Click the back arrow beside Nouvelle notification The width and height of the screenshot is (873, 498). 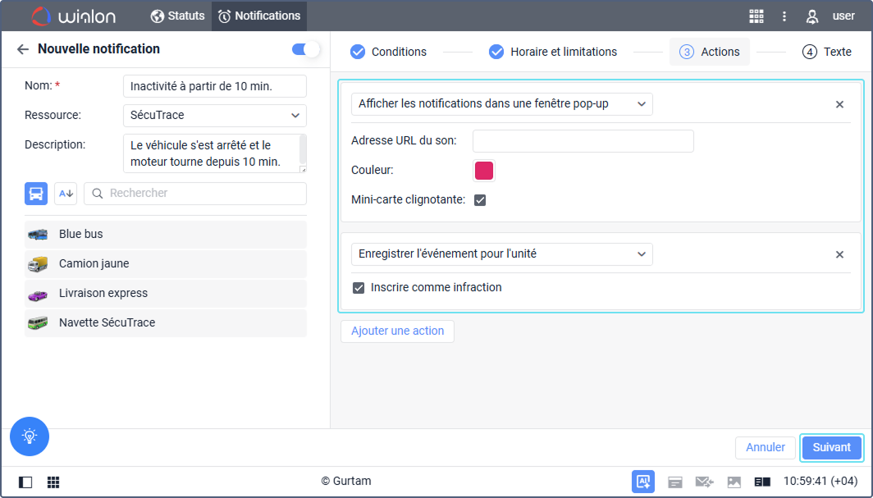coord(23,49)
